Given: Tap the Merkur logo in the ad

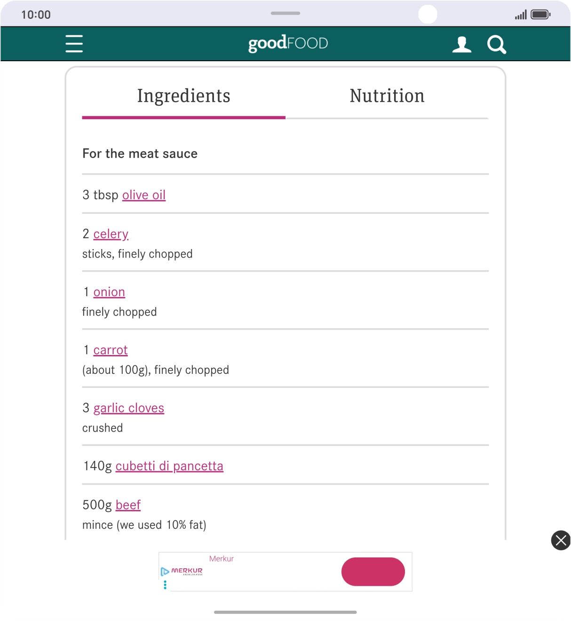Looking at the screenshot, I should 187,571.
